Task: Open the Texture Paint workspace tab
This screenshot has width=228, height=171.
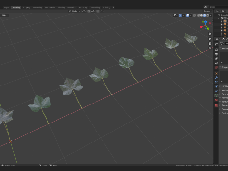Action: [50, 7]
